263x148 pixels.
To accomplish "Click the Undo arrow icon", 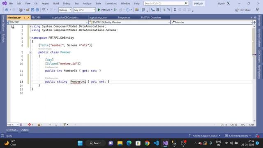I will point(44,10).
